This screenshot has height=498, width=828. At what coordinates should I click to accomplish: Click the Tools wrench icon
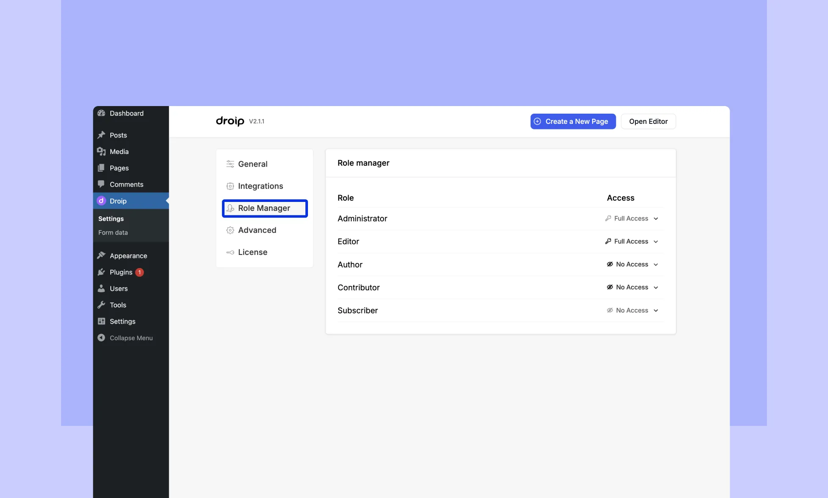tap(101, 305)
